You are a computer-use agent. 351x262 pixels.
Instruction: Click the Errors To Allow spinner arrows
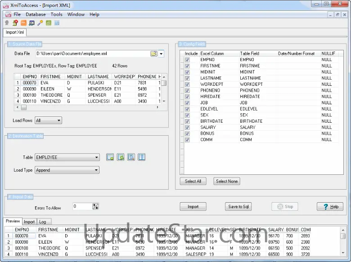click(x=95, y=206)
